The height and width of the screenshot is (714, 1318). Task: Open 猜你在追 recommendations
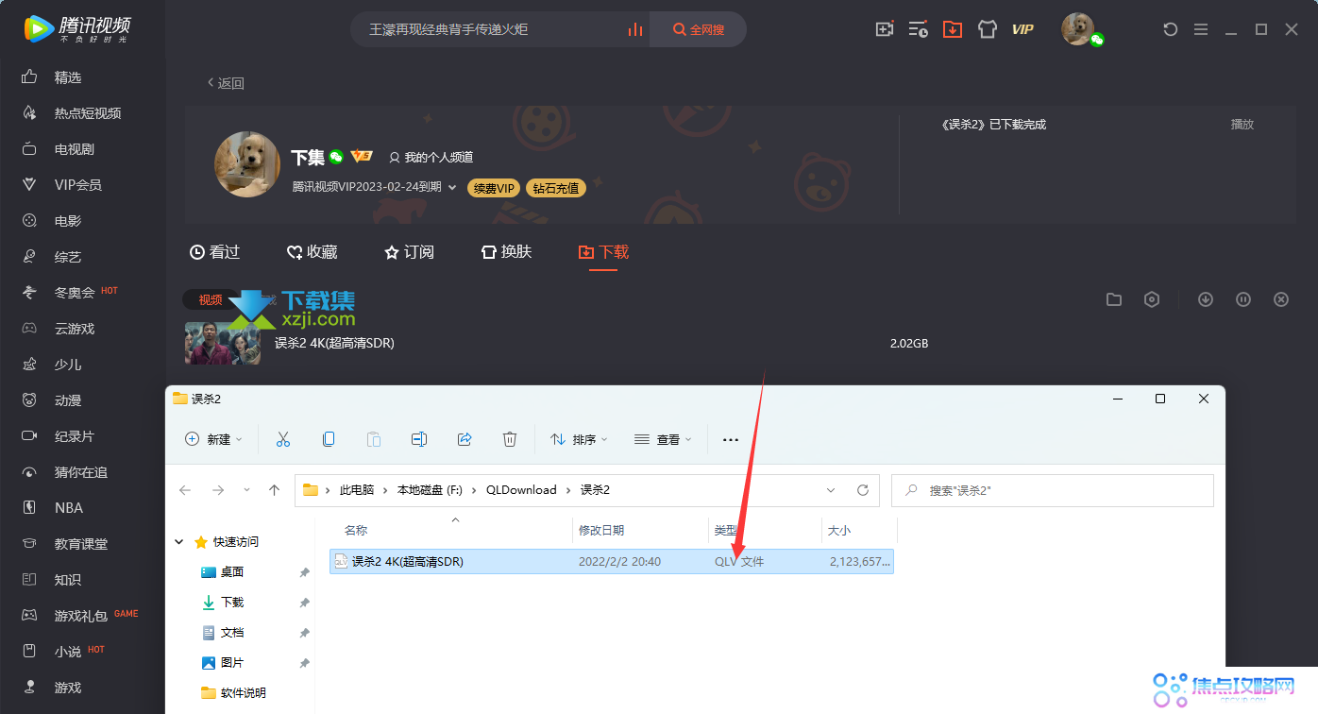click(x=80, y=472)
